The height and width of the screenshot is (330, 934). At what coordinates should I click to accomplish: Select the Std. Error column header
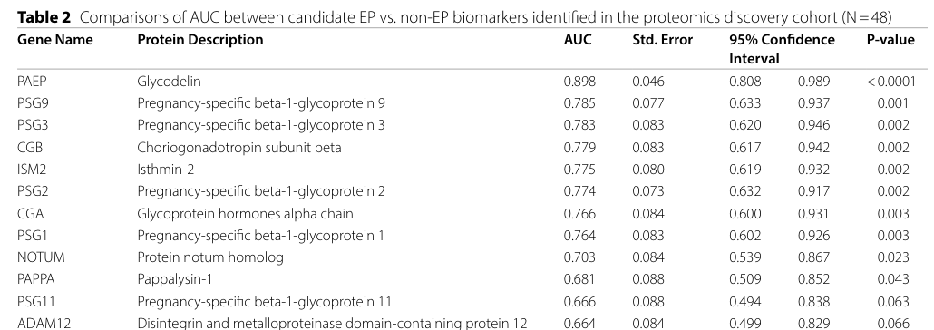662,40
